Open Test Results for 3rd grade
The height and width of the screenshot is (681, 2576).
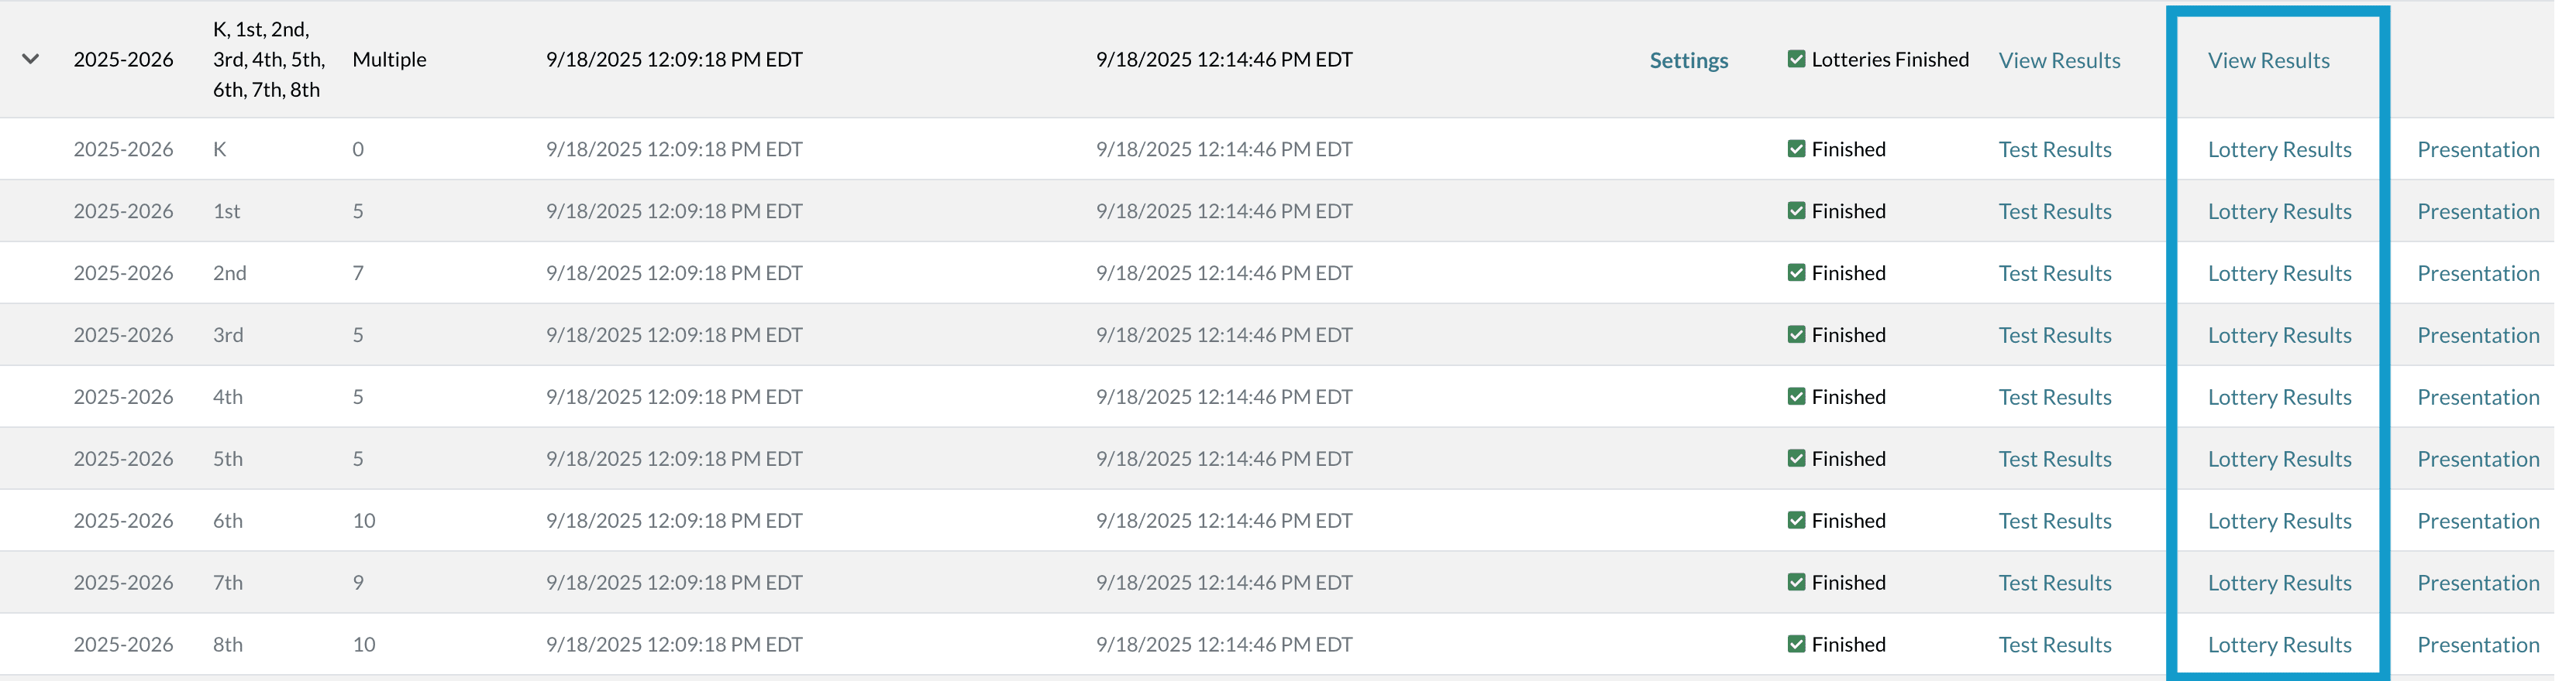click(2054, 334)
